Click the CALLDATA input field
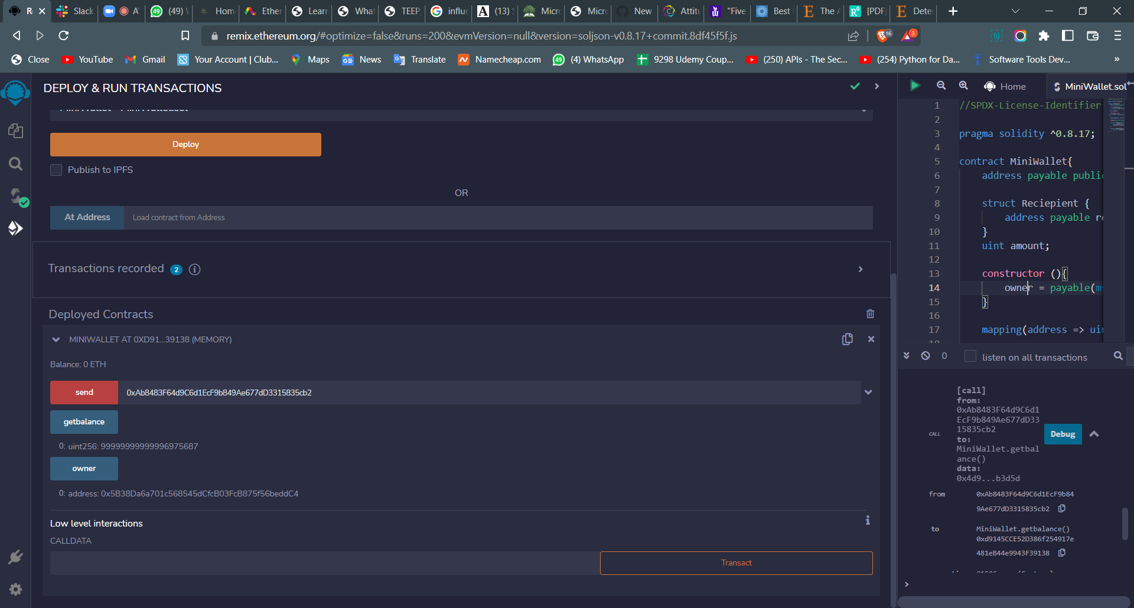Image resolution: width=1134 pixels, height=608 pixels. 324,563
